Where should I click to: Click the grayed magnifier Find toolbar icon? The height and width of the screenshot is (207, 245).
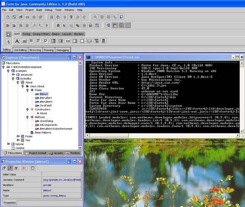pos(96,17)
